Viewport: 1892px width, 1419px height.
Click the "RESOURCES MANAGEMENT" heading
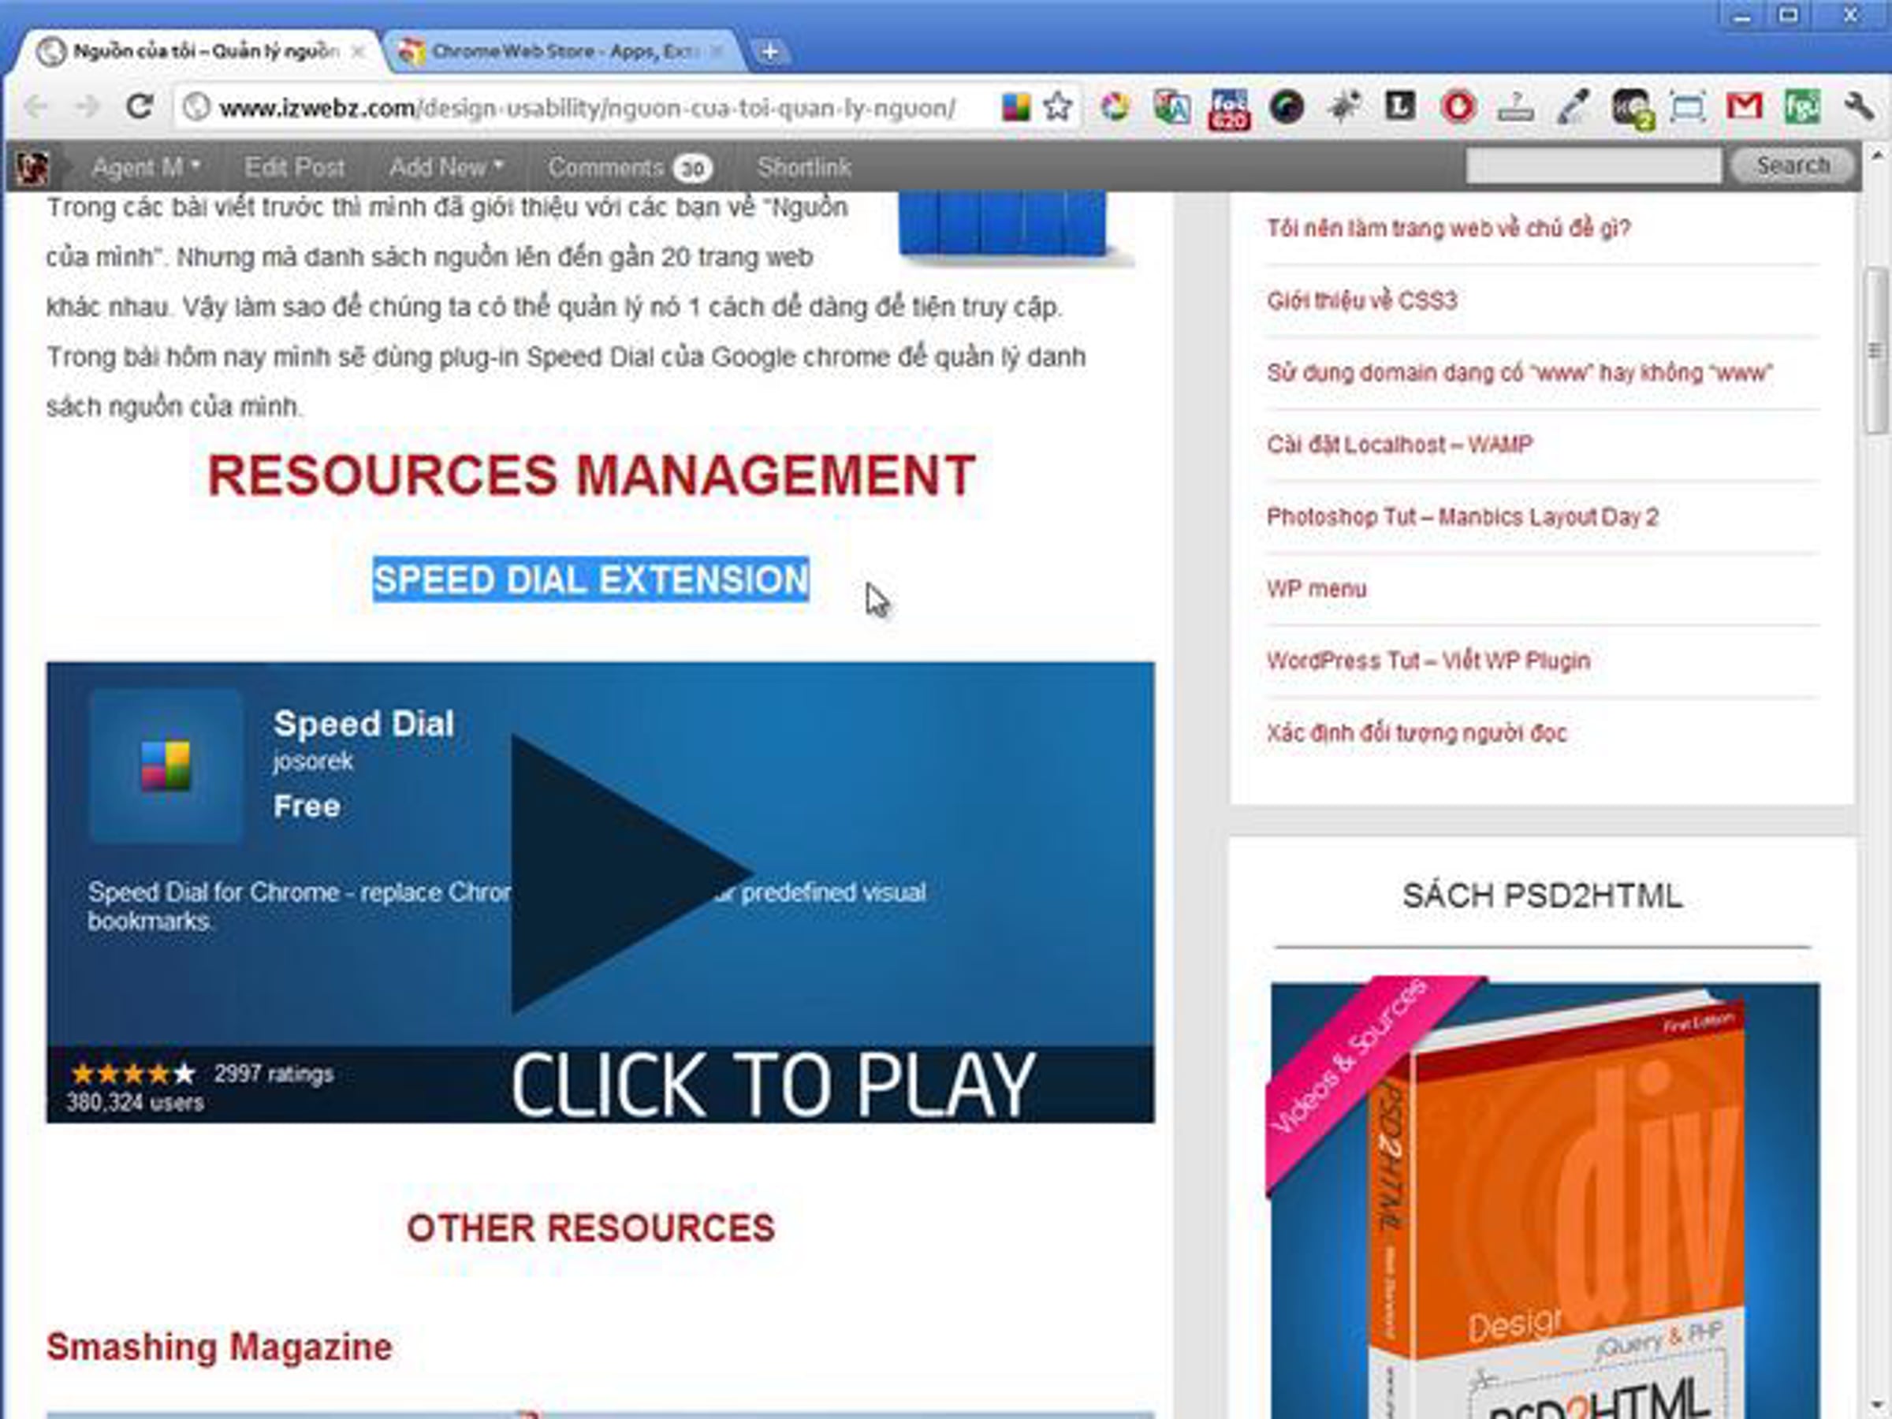click(x=591, y=475)
